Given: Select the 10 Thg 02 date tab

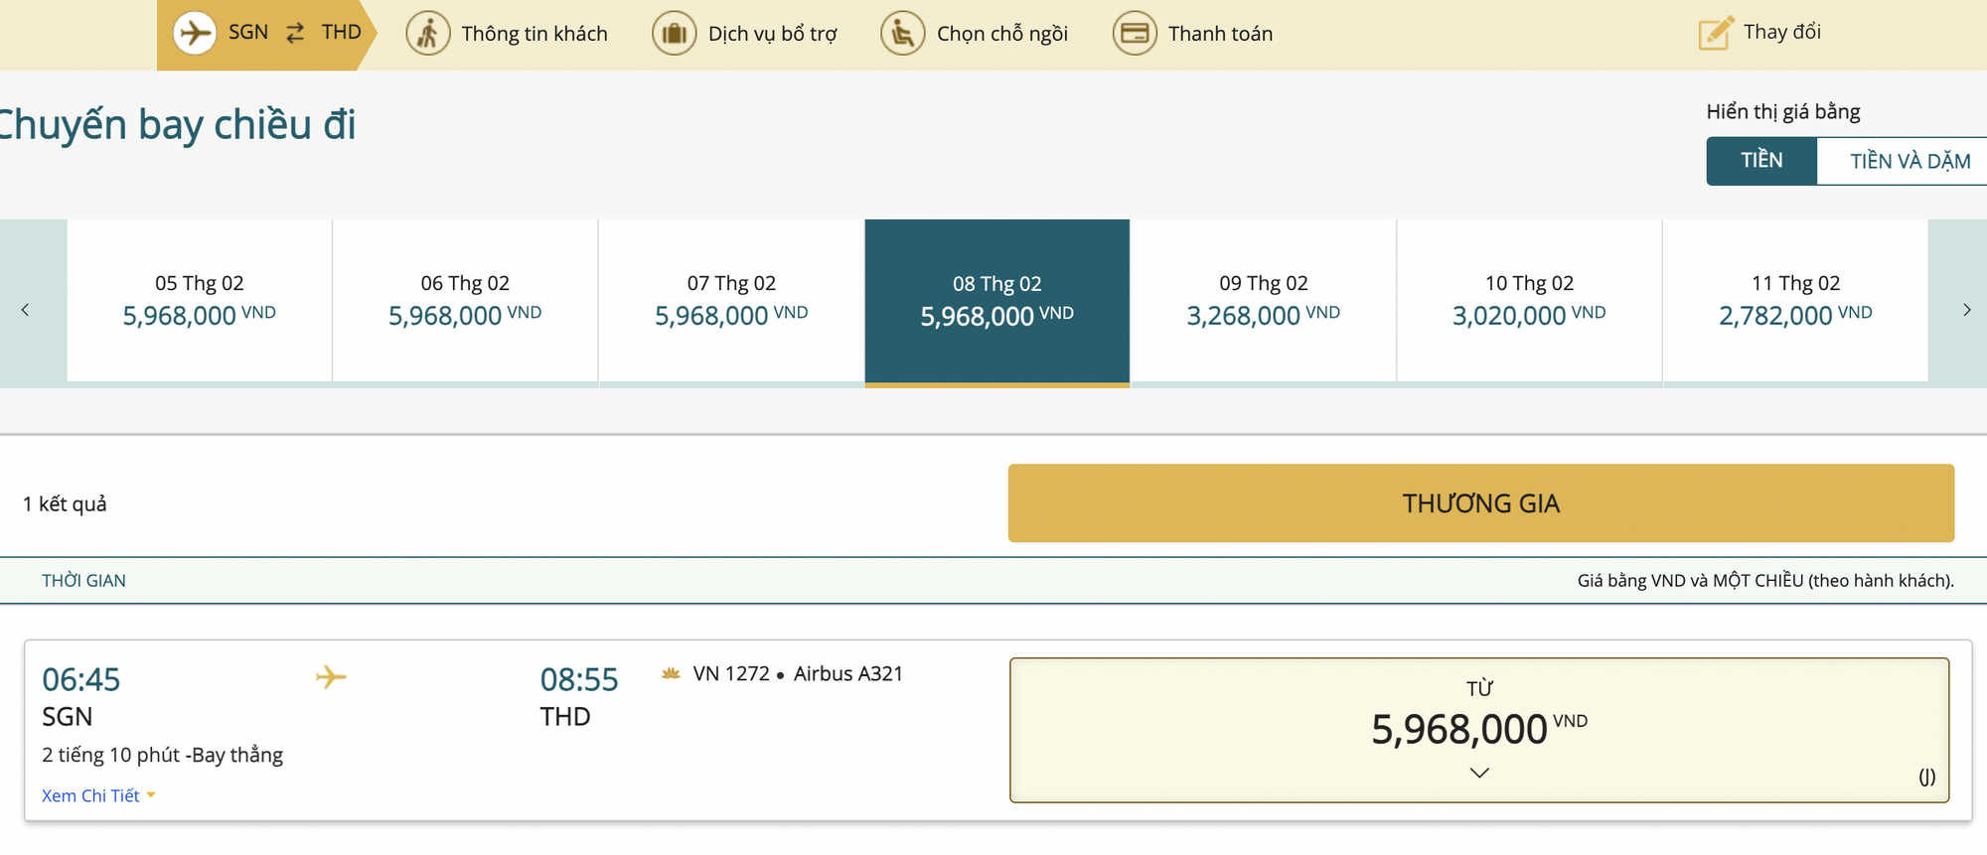Looking at the screenshot, I should [1529, 300].
